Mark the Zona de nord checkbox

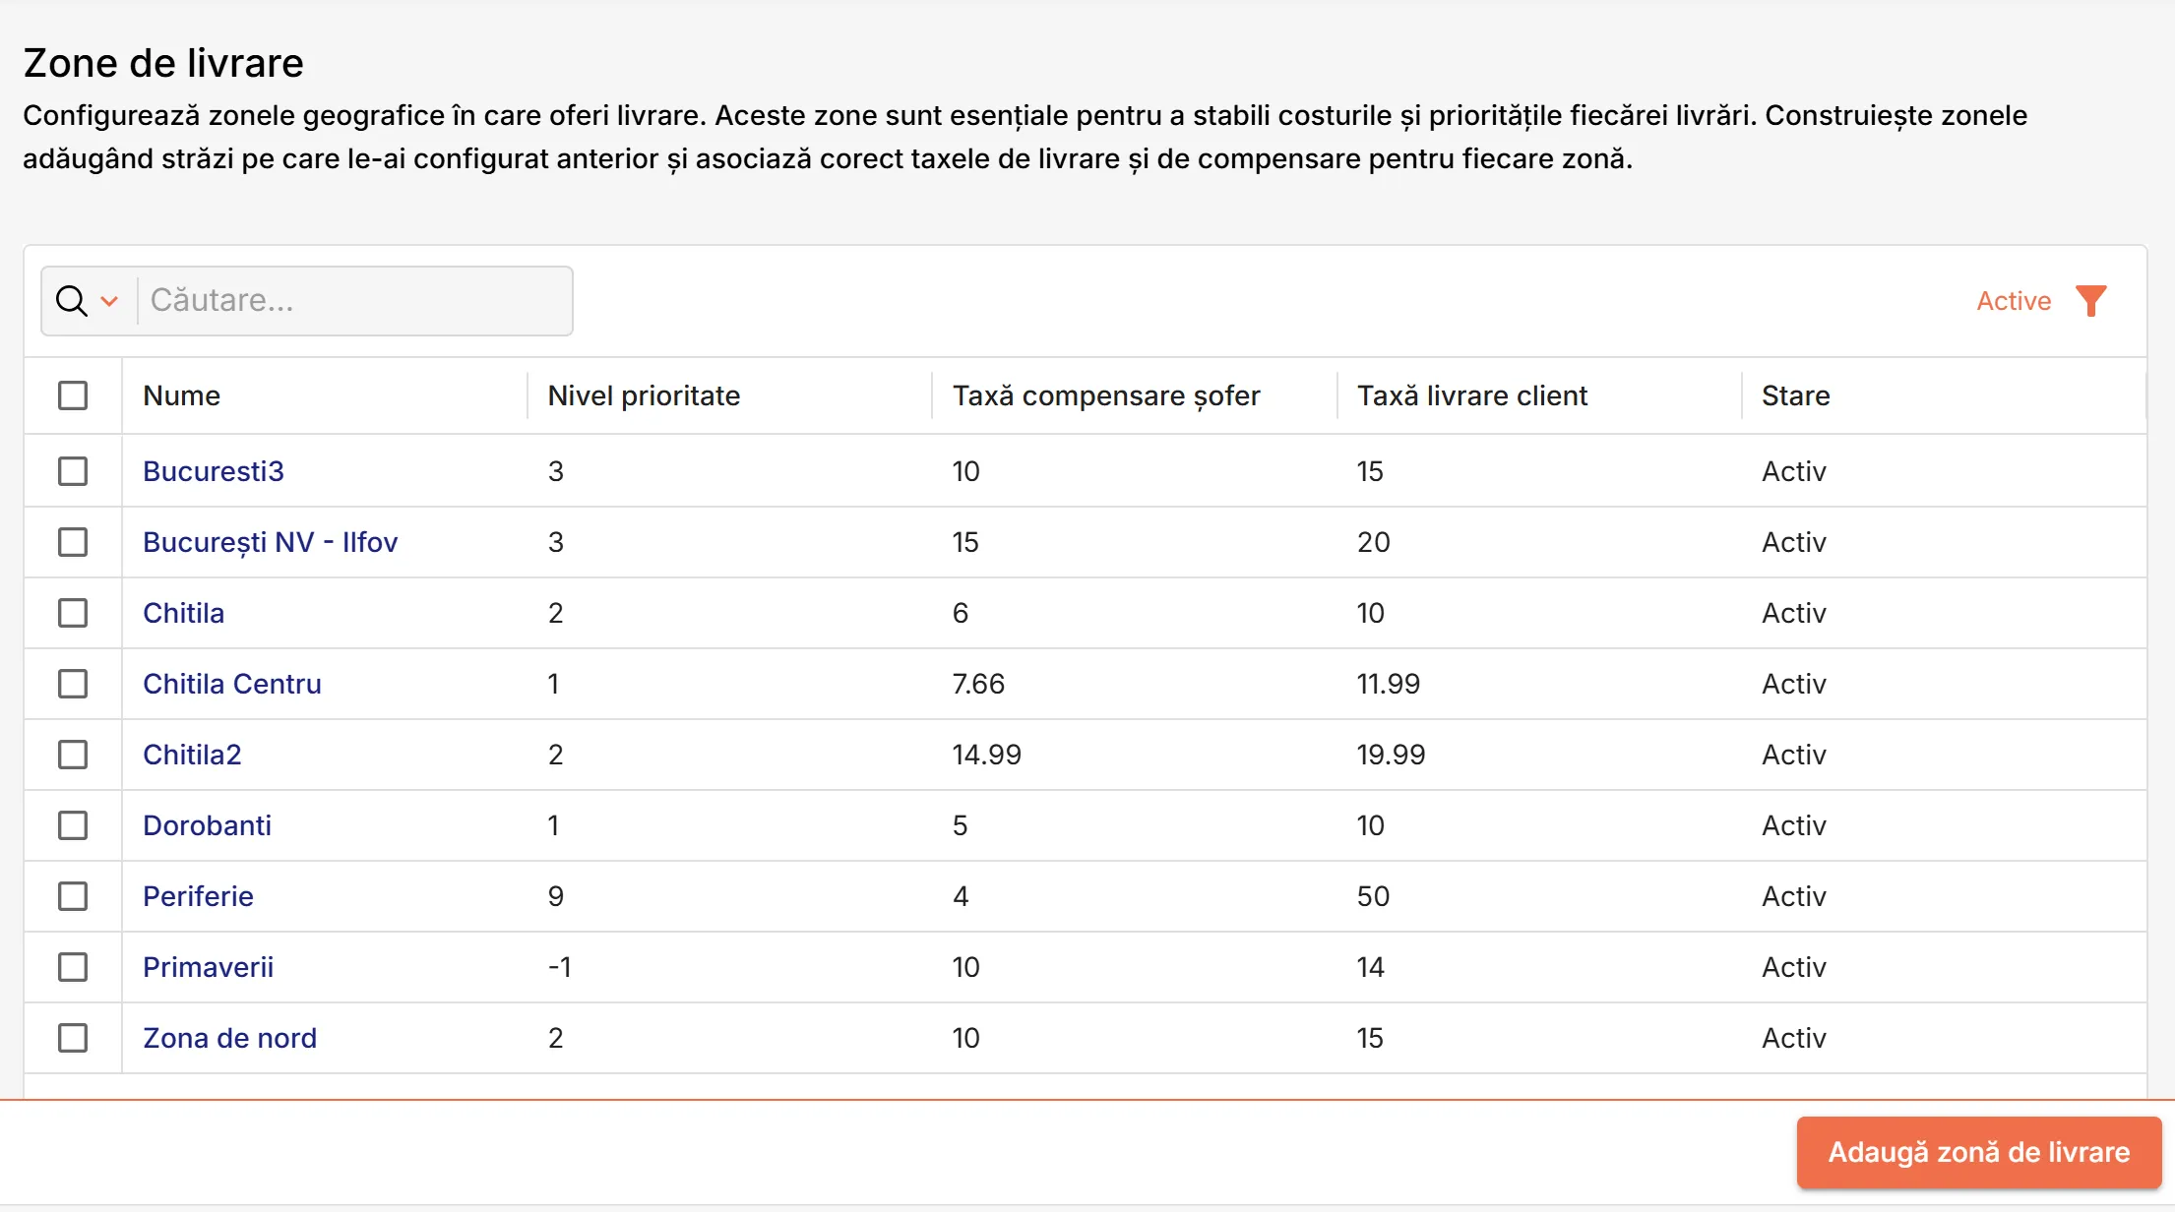[x=73, y=1038]
